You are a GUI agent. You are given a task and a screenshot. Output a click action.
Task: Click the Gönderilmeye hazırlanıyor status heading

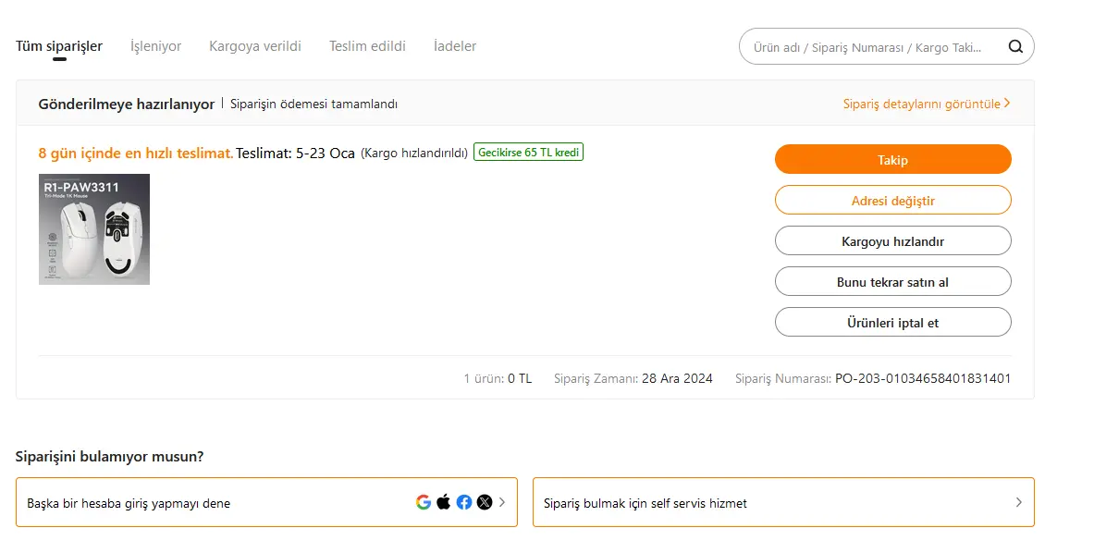[127, 104]
